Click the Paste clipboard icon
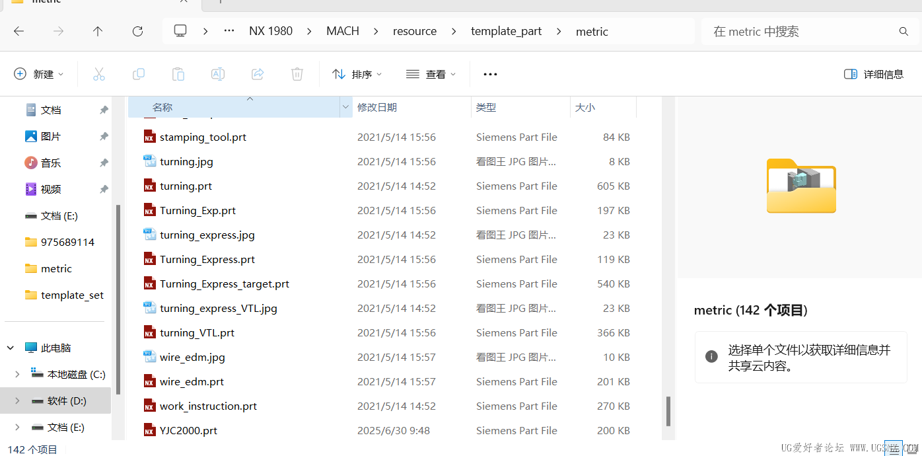 click(178, 74)
